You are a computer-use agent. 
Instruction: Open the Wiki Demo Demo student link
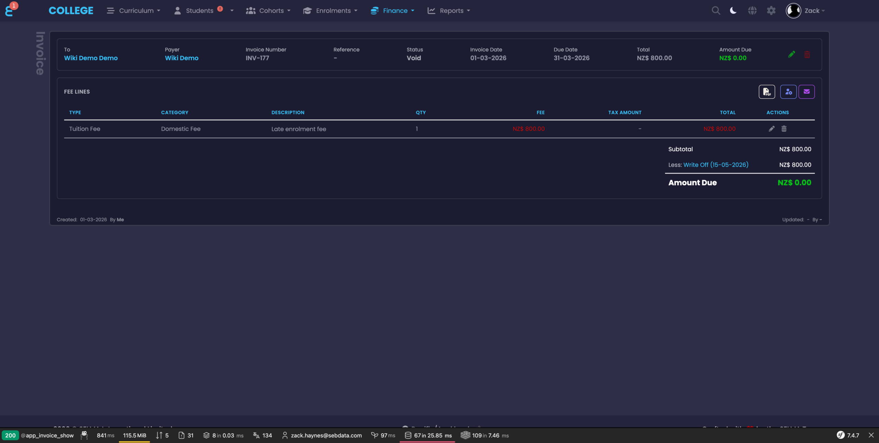[x=91, y=58]
